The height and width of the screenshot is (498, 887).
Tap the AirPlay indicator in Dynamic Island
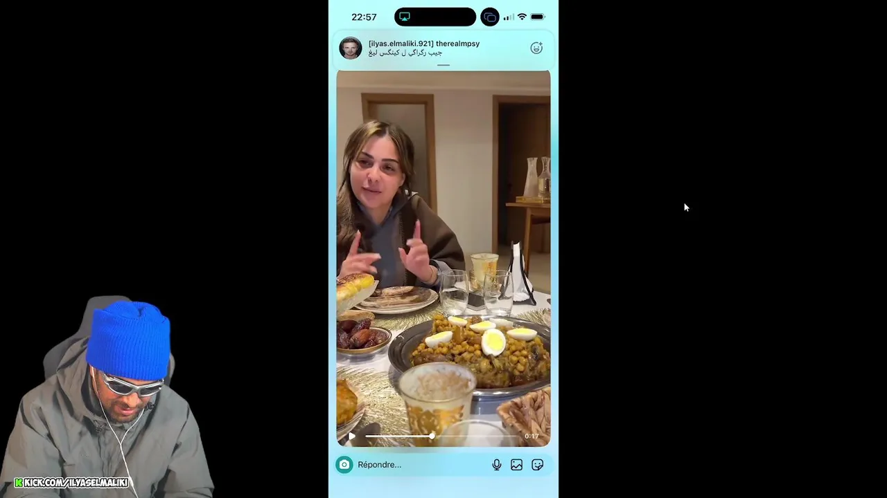pyautogui.click(x=405, y=17)
